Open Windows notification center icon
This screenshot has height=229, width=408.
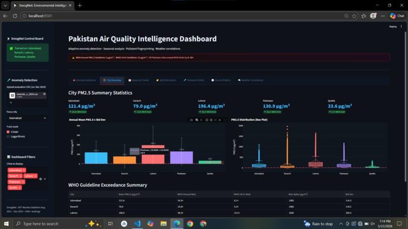(x=399, y=223)
